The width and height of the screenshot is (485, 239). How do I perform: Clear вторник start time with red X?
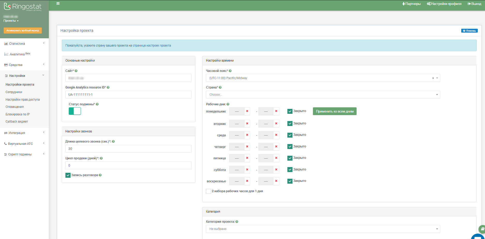coord(247,124)
